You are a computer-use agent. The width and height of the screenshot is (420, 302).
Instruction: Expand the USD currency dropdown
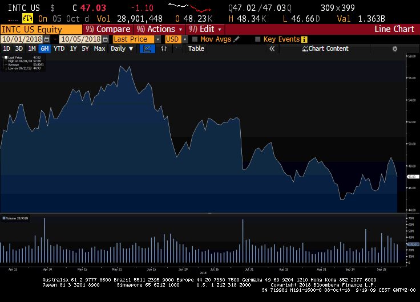point(185,39)
